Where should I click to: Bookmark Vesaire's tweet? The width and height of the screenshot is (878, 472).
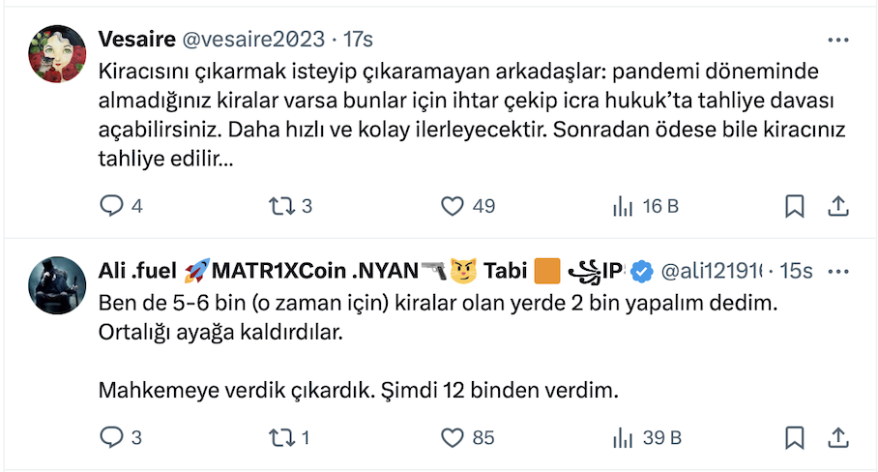click(794, 206)
